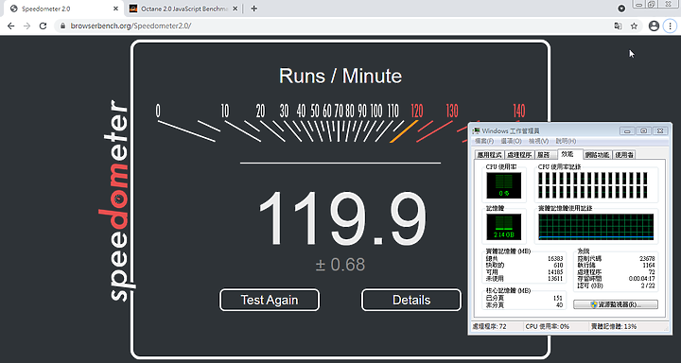Click the ± 0.68 deviation value
681x363 pixels.
point(340,265)
